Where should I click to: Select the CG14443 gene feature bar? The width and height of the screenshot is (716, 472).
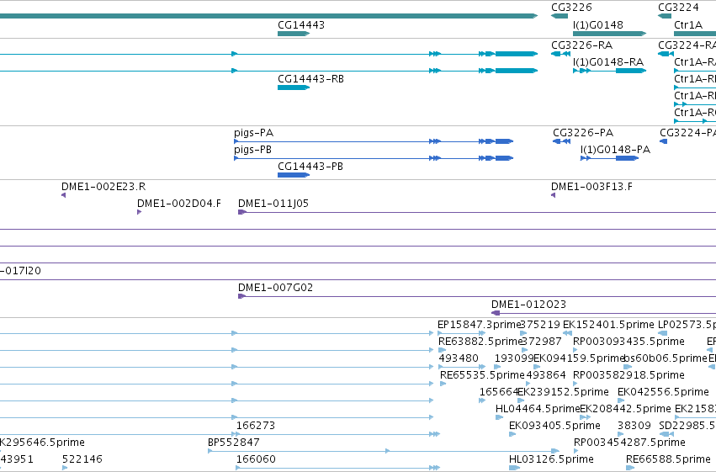pos(294,34)
